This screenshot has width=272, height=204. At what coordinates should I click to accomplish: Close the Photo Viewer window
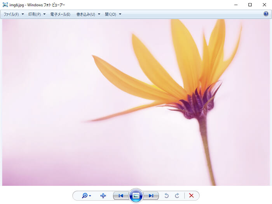[264, 5]
